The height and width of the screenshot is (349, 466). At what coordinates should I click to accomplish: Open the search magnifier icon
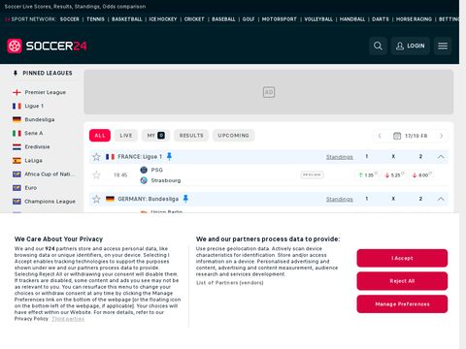point(378,46)
